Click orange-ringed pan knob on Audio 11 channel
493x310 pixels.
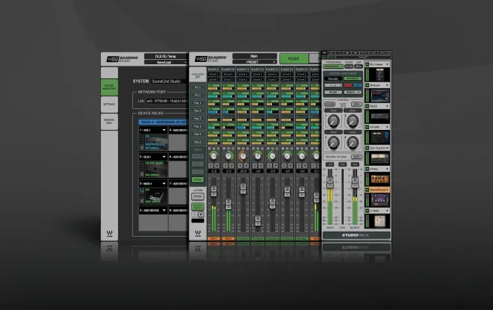click(x=243, y=156)
